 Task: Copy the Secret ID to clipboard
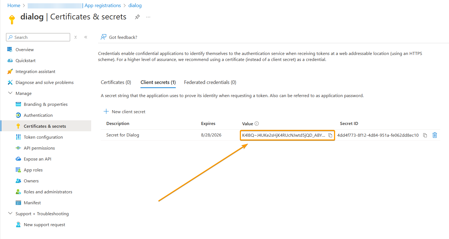(425, 135)
